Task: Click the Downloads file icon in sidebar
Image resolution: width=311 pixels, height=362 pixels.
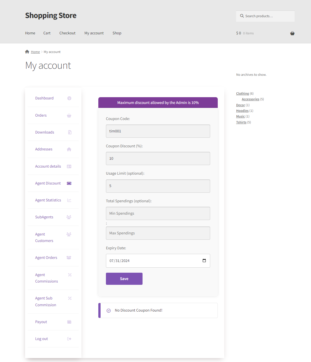Action: [x=70, y=132]
